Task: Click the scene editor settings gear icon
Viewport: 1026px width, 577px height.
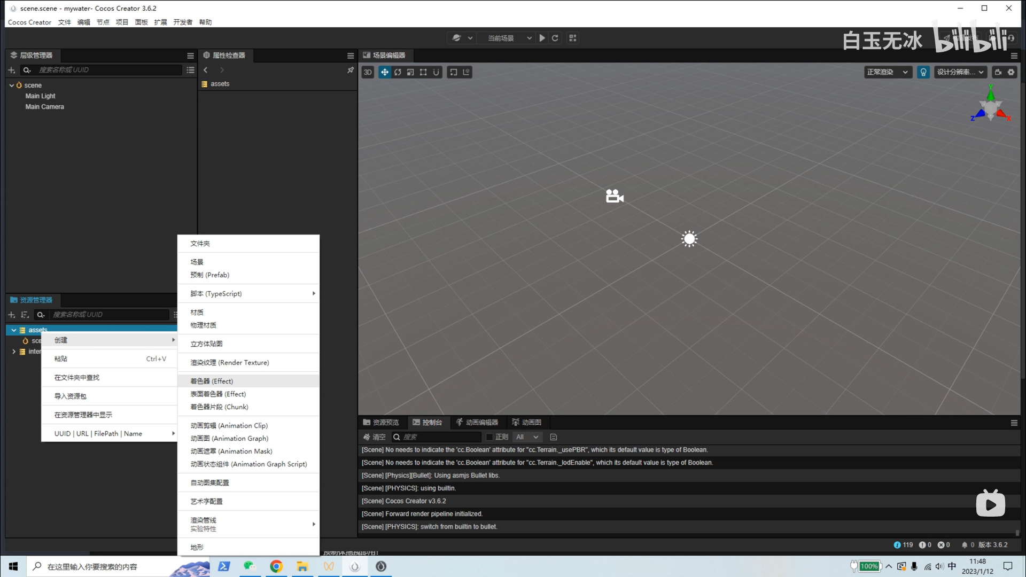Action: pos(1012,72)
